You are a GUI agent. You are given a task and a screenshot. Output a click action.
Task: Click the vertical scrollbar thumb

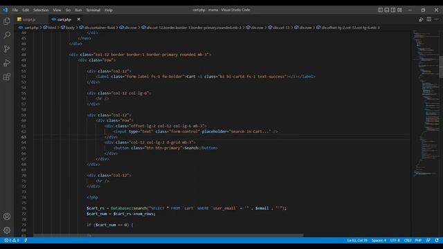441,66
